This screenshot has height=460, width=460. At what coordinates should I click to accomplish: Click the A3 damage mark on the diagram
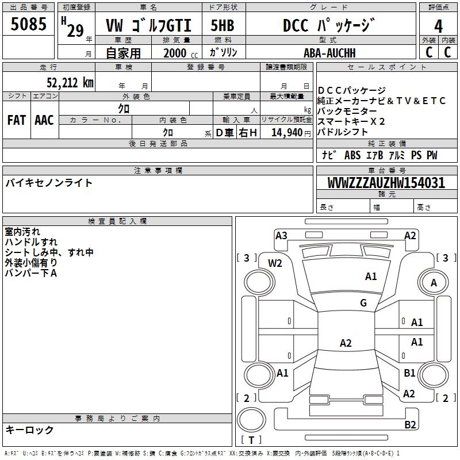pos(281,235)
